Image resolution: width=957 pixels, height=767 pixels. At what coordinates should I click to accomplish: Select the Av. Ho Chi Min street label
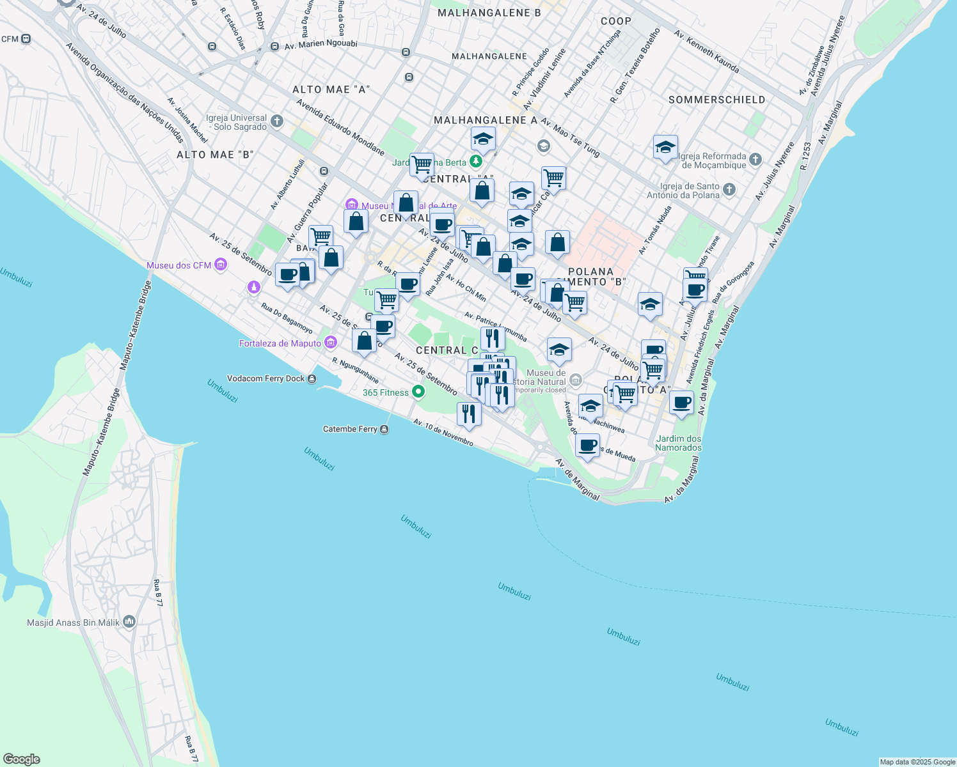click(466, 288)
